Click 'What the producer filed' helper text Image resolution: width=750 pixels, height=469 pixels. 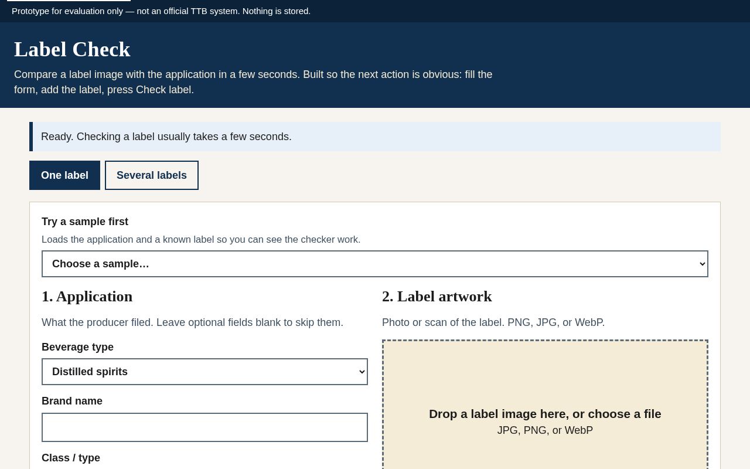(x=192, y=322)
